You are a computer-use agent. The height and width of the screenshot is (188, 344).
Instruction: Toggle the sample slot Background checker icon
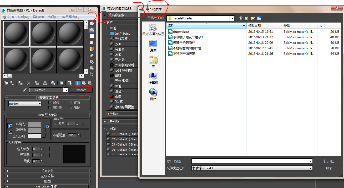tap(92, 36)
